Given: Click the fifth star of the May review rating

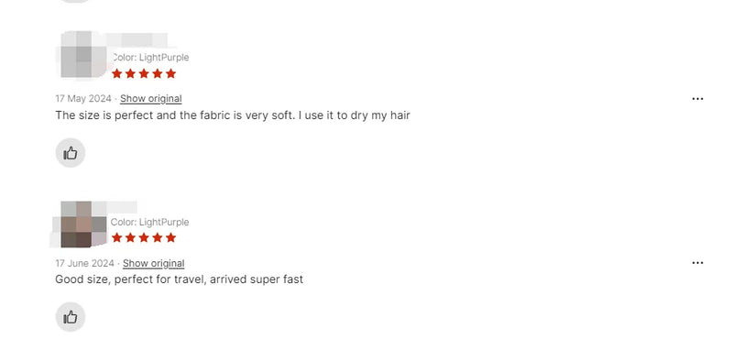Looking at the screenshot, I should (170, 73).
